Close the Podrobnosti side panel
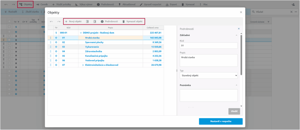Image resolution: width=300 pixels, height=130 pixels. point(239,29)
